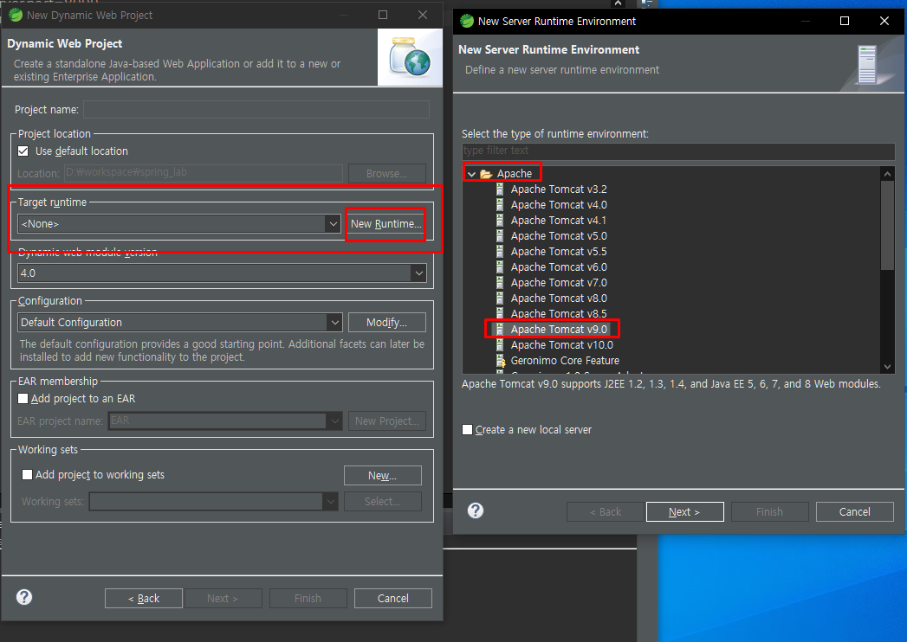Select Apache Tomcat v4.0
907x642 pixels.
coord(559,204)
